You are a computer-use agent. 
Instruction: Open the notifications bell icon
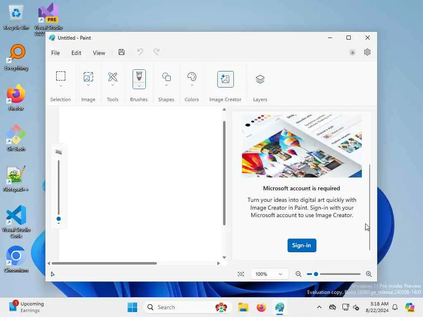[395, 307]
